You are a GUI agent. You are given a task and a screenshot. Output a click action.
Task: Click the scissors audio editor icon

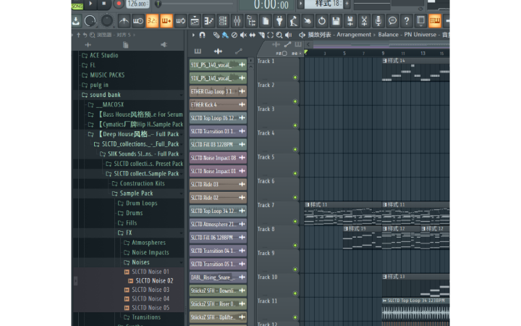(364, 21)
